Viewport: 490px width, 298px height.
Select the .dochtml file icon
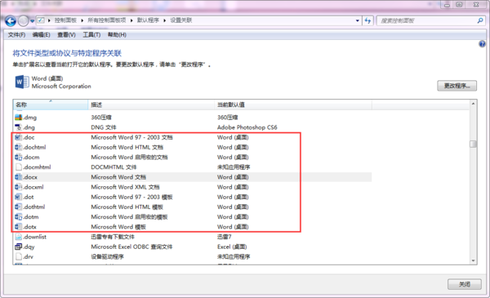[19, 147]
